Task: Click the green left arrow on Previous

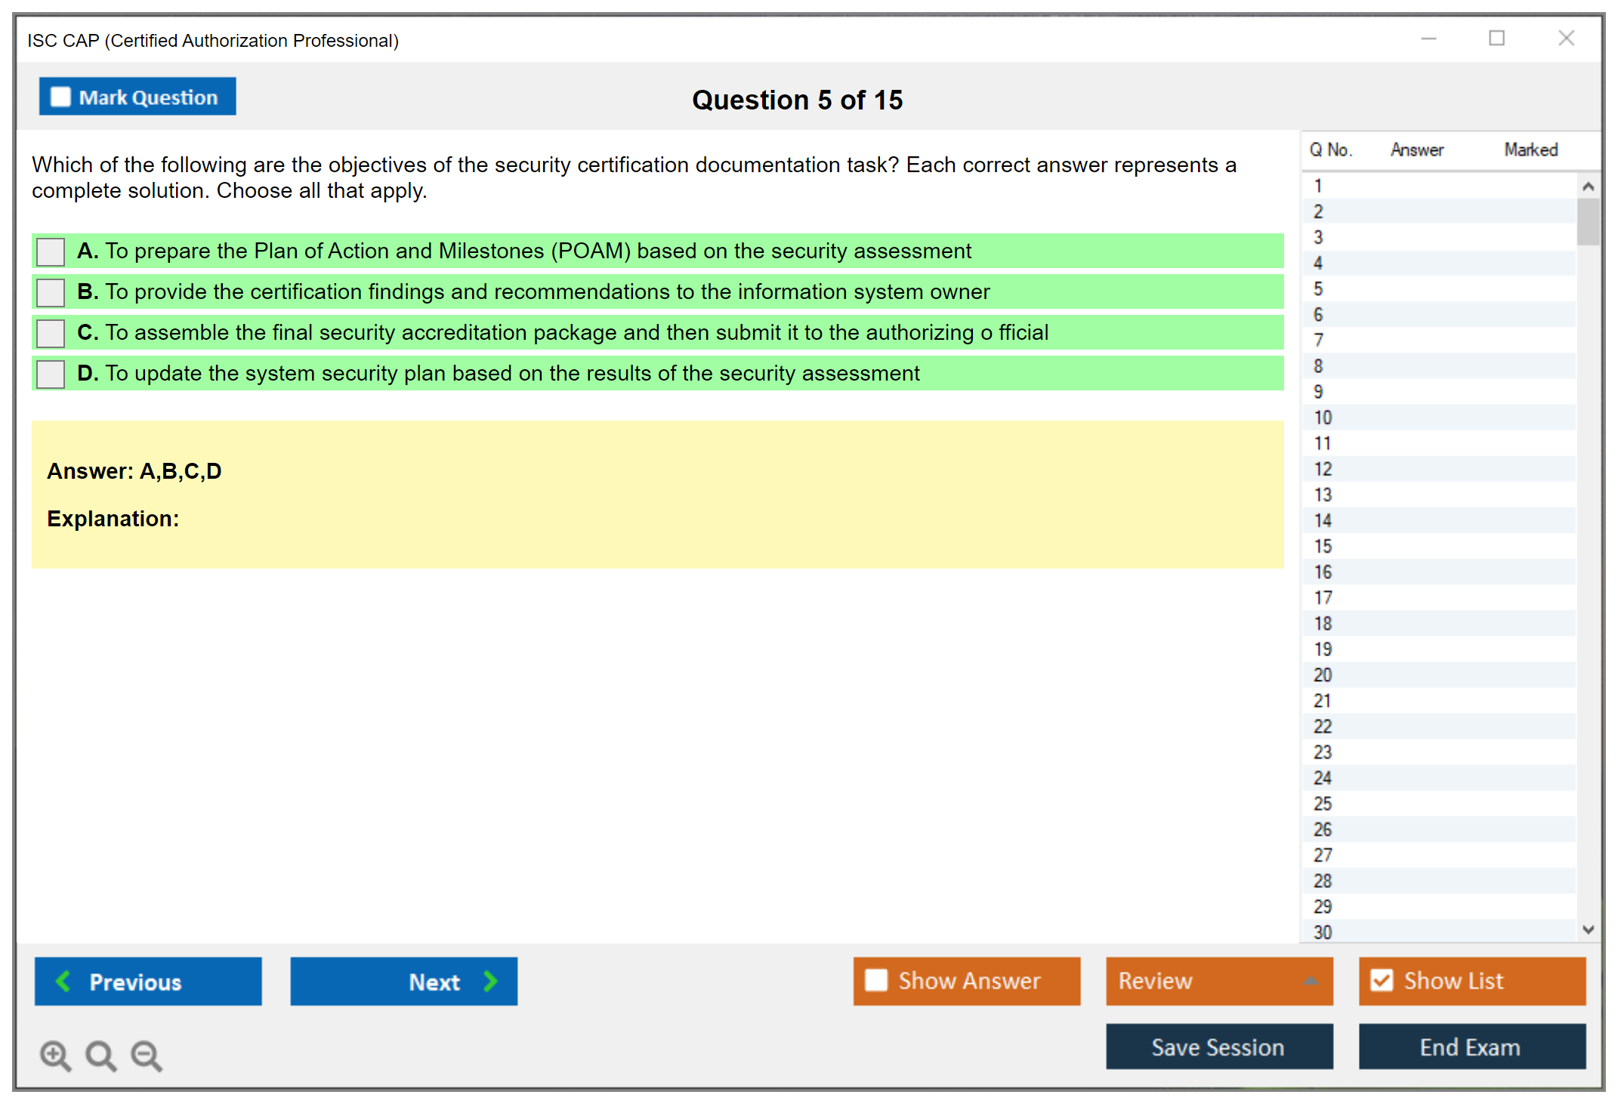Action: [x=63, y=981]
